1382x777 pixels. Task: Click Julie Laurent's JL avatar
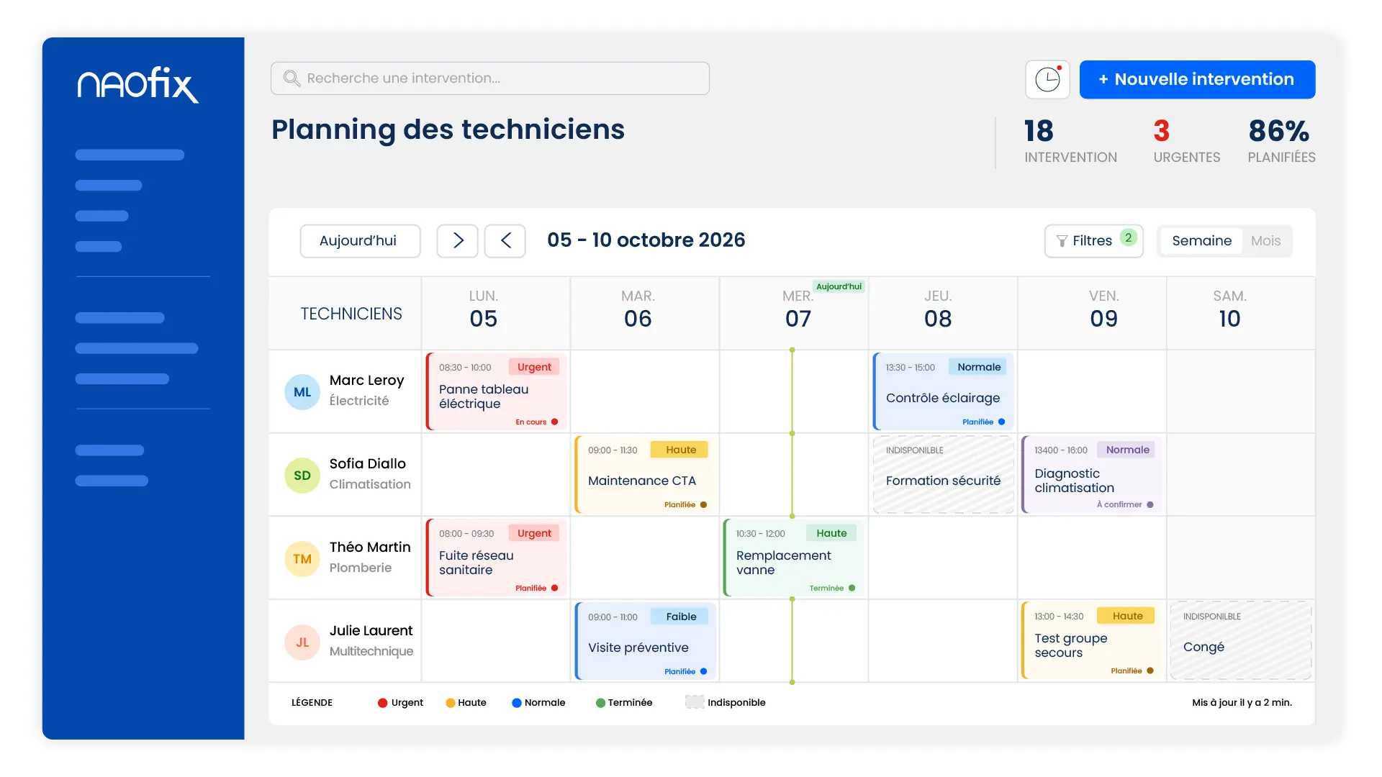[302, 642]
